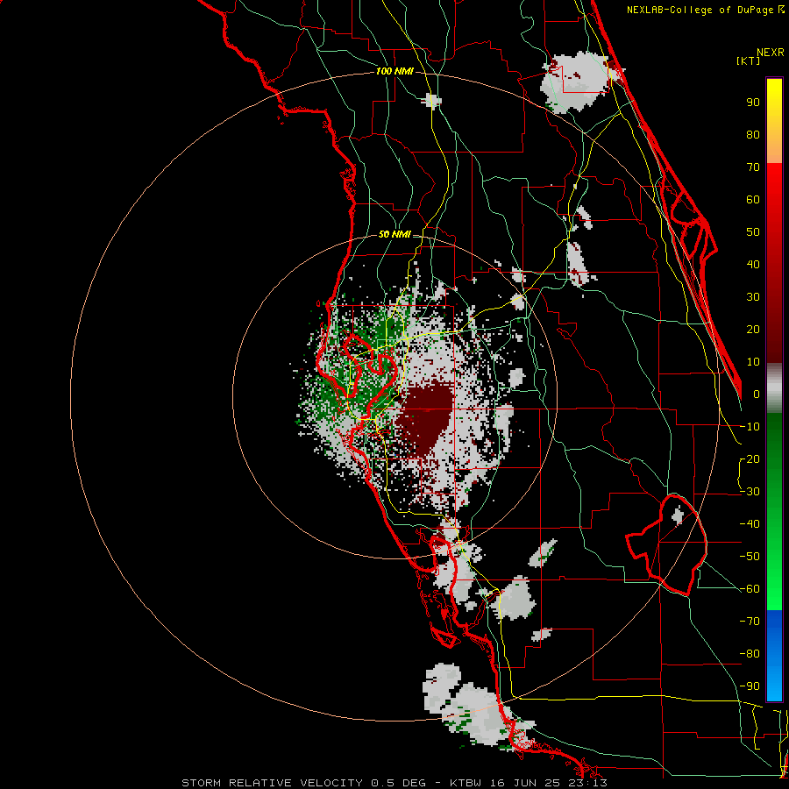The image size is (789, 789).
Task: Click the positive 70 value on the velocity scale
Action: click(753, 167)
